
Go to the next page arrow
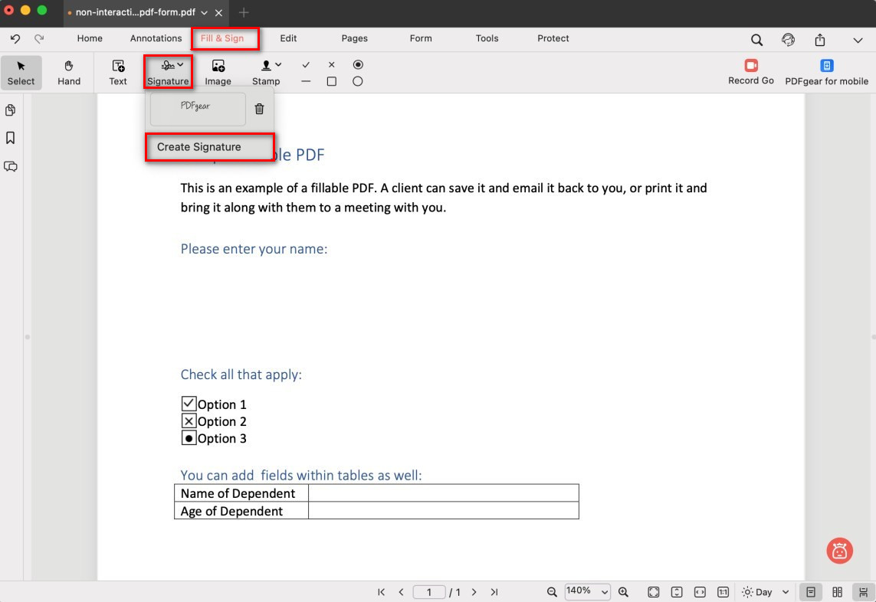[x=474, y=592]
